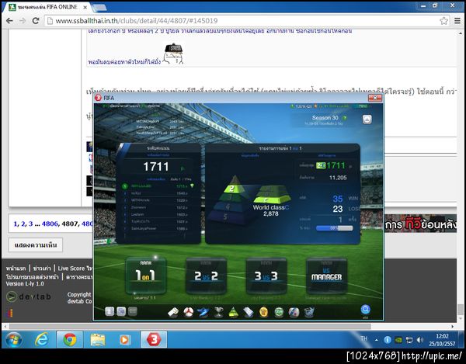Click the Chrome back arrow
This screenshot has height=364, width=466.
click(9, 21)
